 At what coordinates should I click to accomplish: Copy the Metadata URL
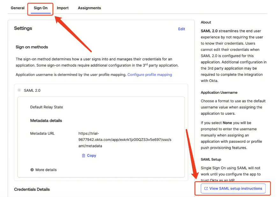pos(89,156)
